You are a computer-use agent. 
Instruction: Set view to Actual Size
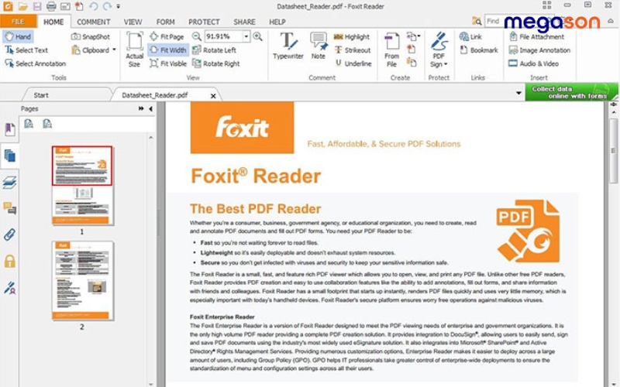(x=134, y=50)
